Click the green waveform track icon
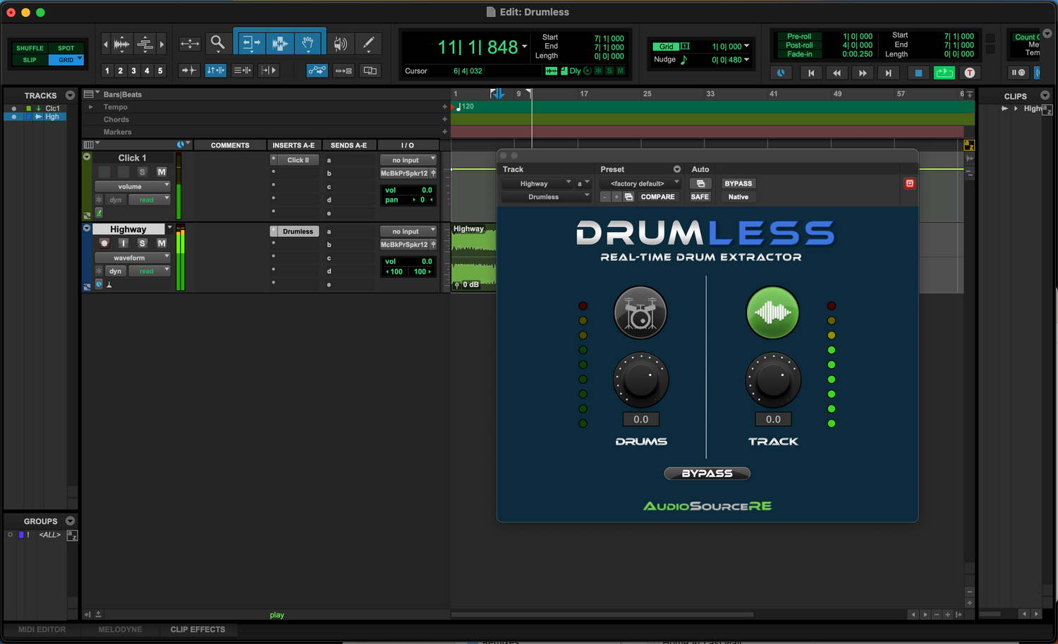Image resolution: width=1058 pixels, height=644 pixels. (773, 312)
